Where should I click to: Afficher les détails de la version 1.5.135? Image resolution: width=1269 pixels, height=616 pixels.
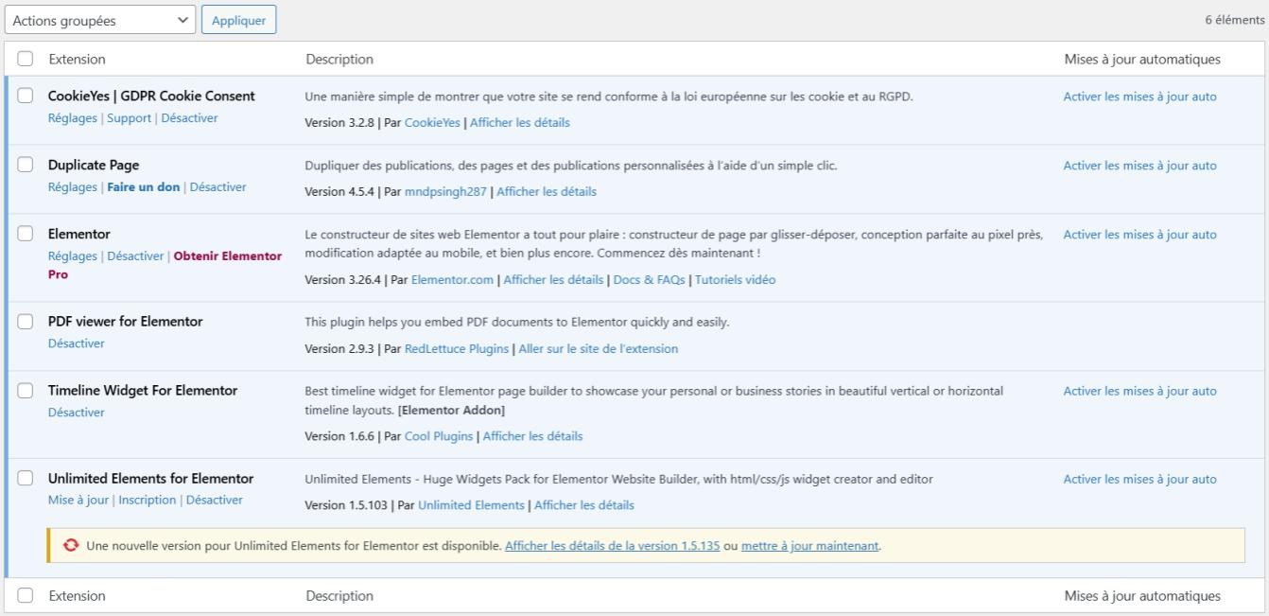click(612, 546)
